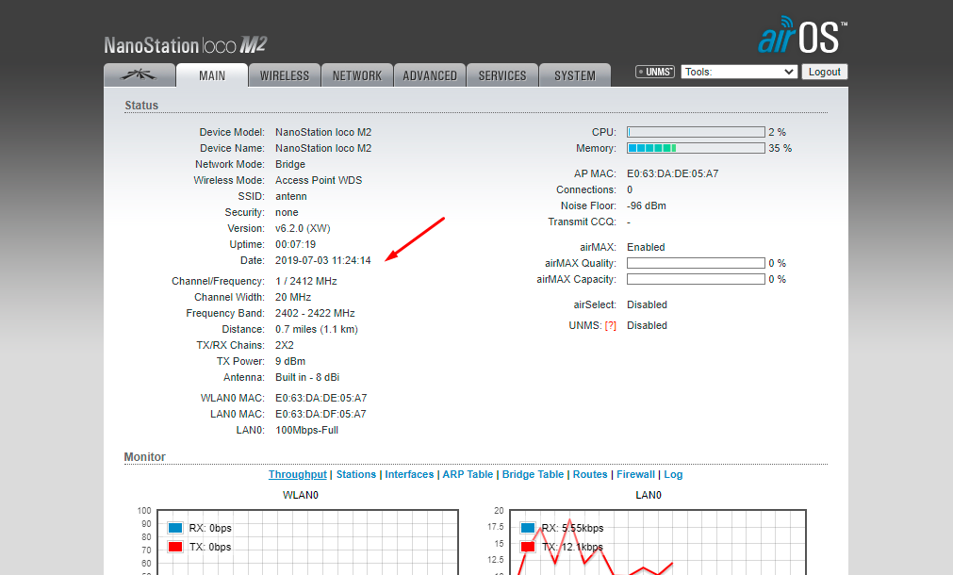The image size is (953, 575).
Task: Click the SSID value antenn
Action: (291, 196)
